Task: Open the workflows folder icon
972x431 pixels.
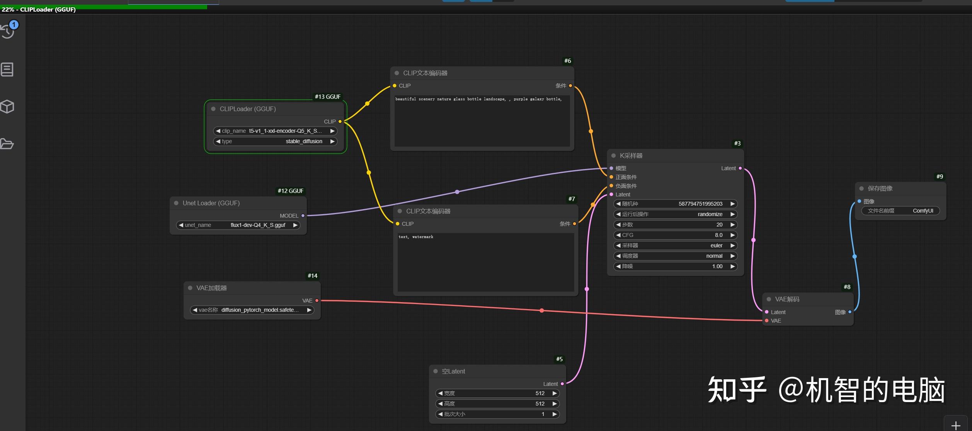Action: tap(7, 144)
